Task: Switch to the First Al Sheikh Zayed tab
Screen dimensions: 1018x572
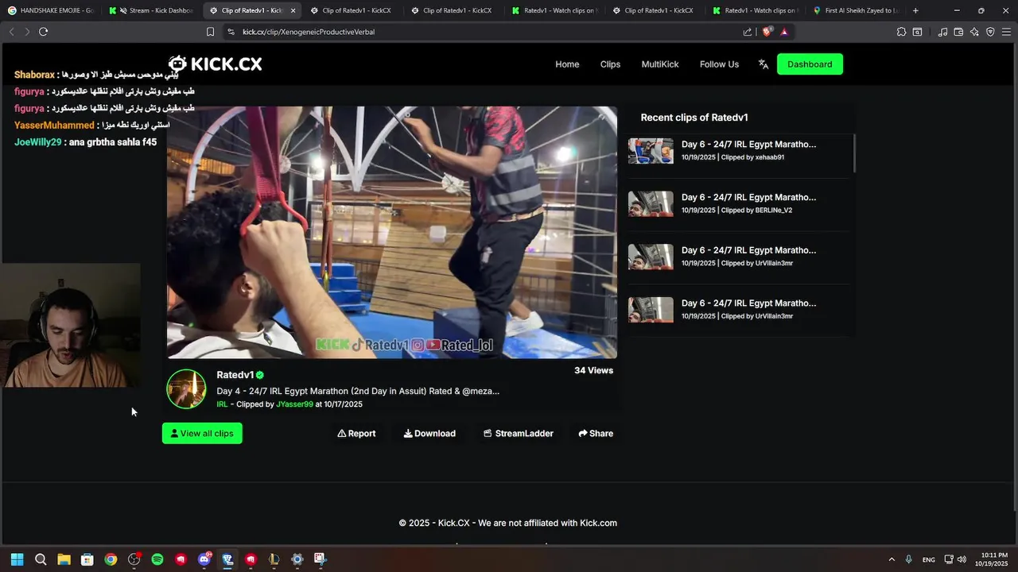Action: (856, 10)
